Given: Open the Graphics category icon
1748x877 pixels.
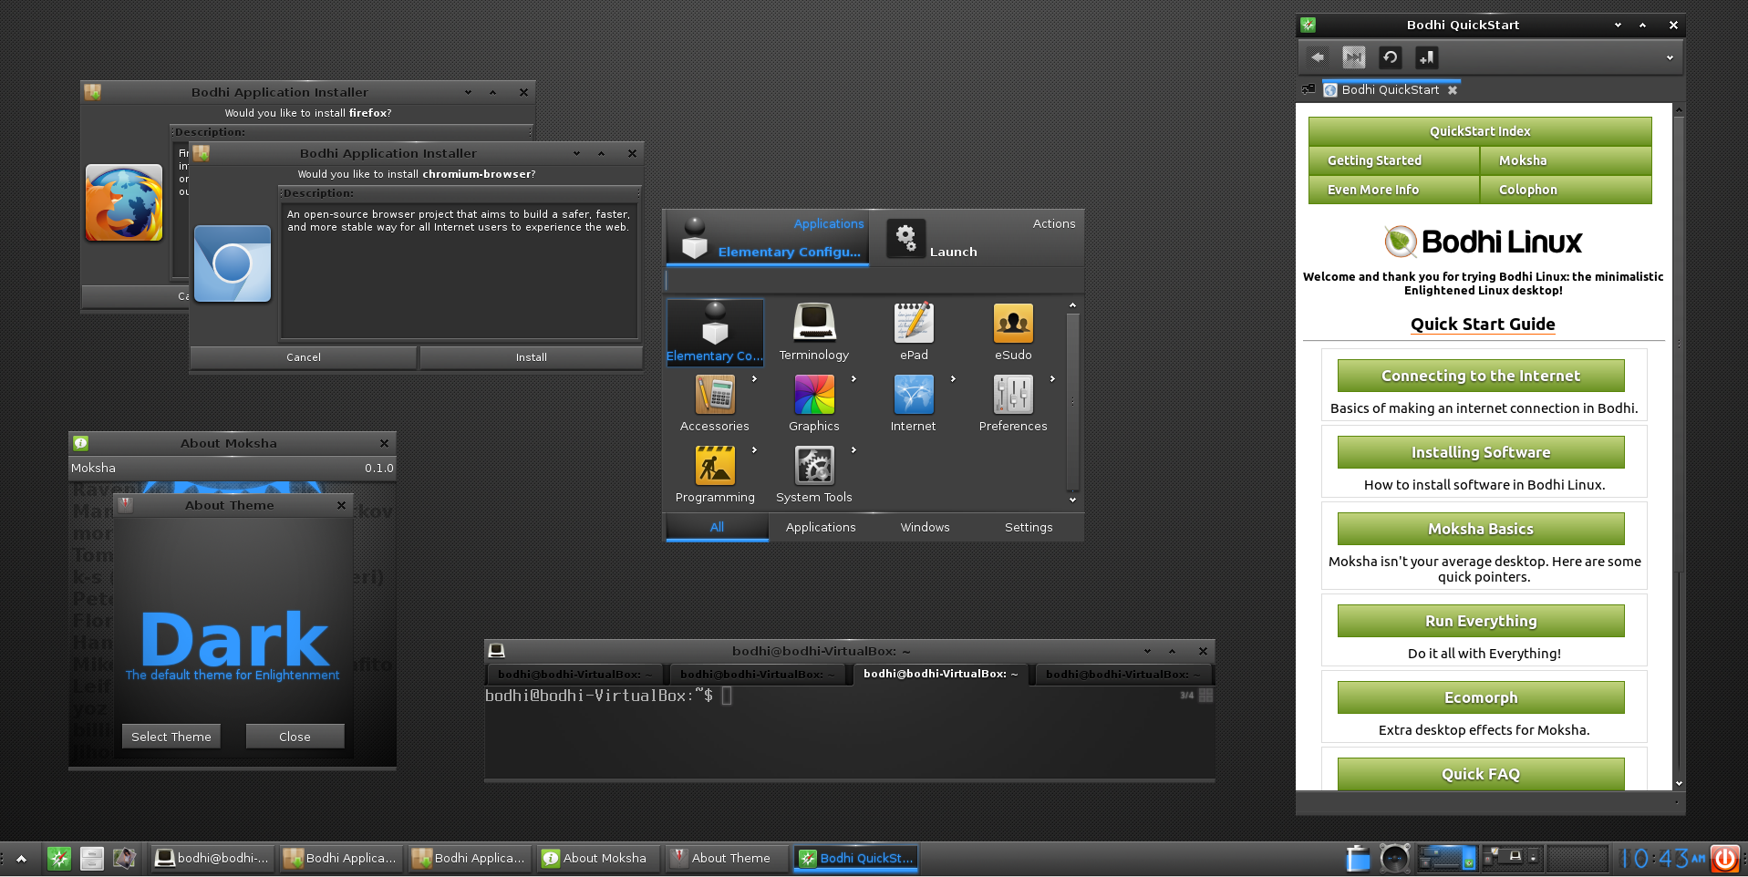Looking at the screenshot, I should (814, 394).
